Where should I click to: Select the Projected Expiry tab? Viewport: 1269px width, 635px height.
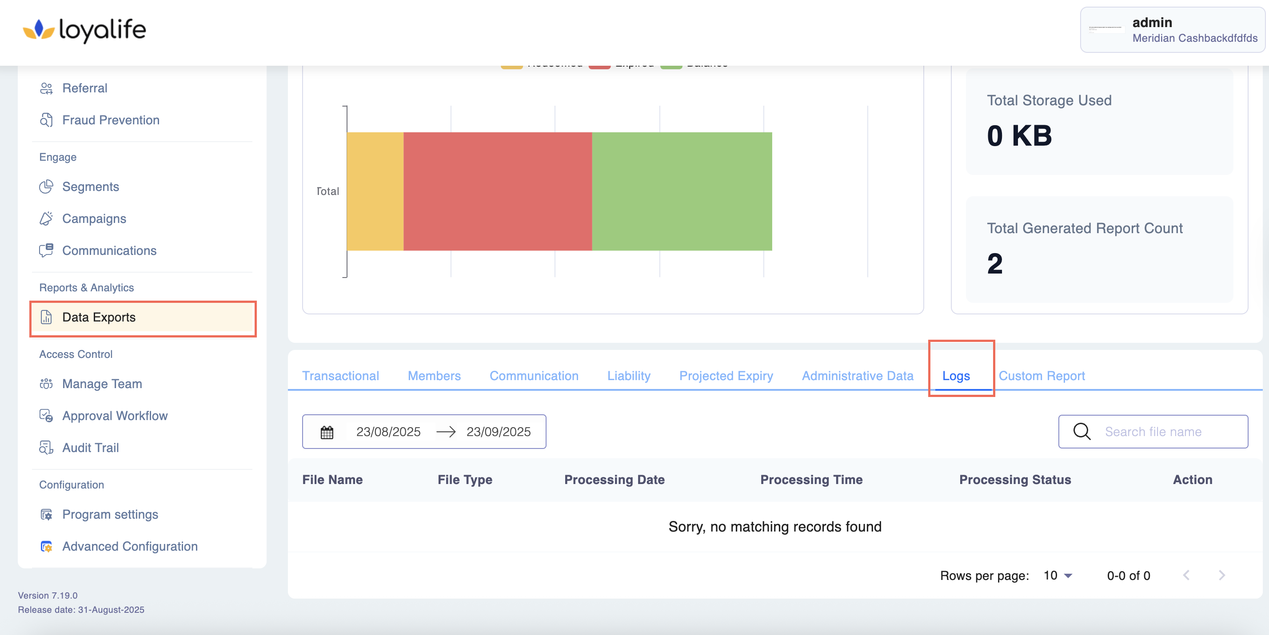coord(726,376)
